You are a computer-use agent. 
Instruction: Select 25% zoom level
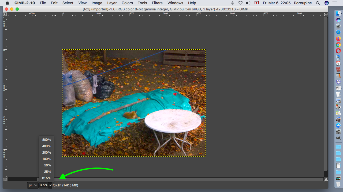pos(46,172)
